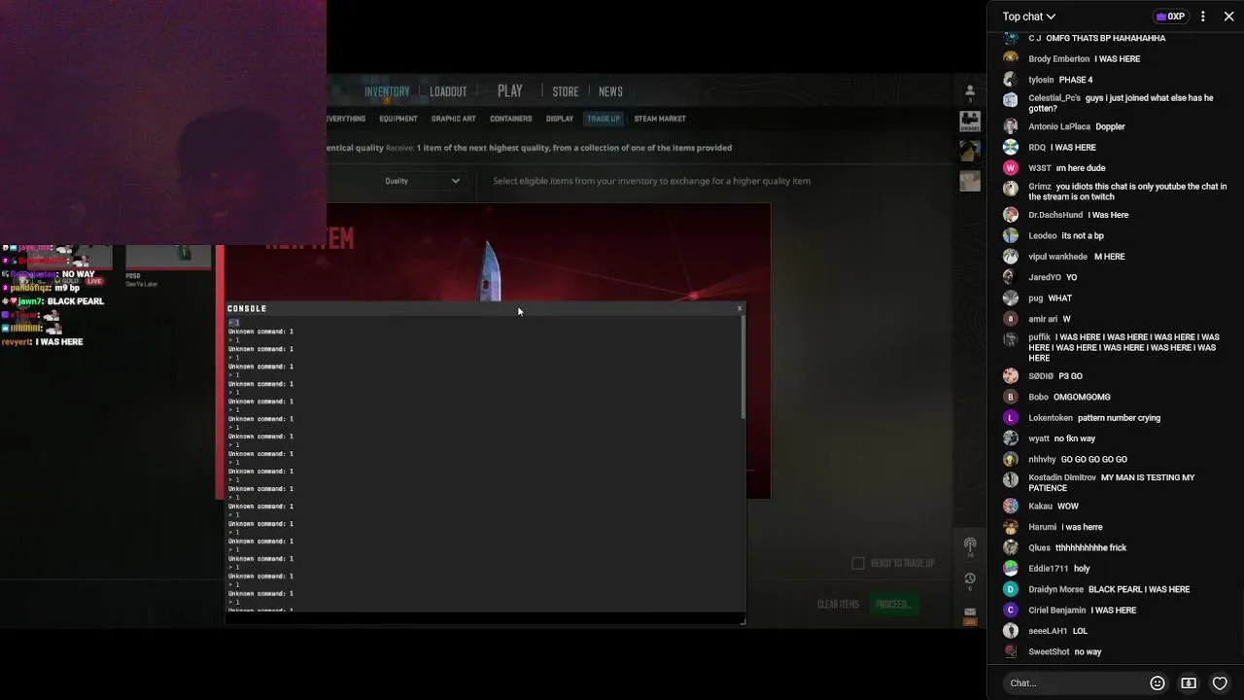Click the 0XP crown badge
This screenshot has height=700, width=1244.
pyautogui.click(x=1171, y=17)
